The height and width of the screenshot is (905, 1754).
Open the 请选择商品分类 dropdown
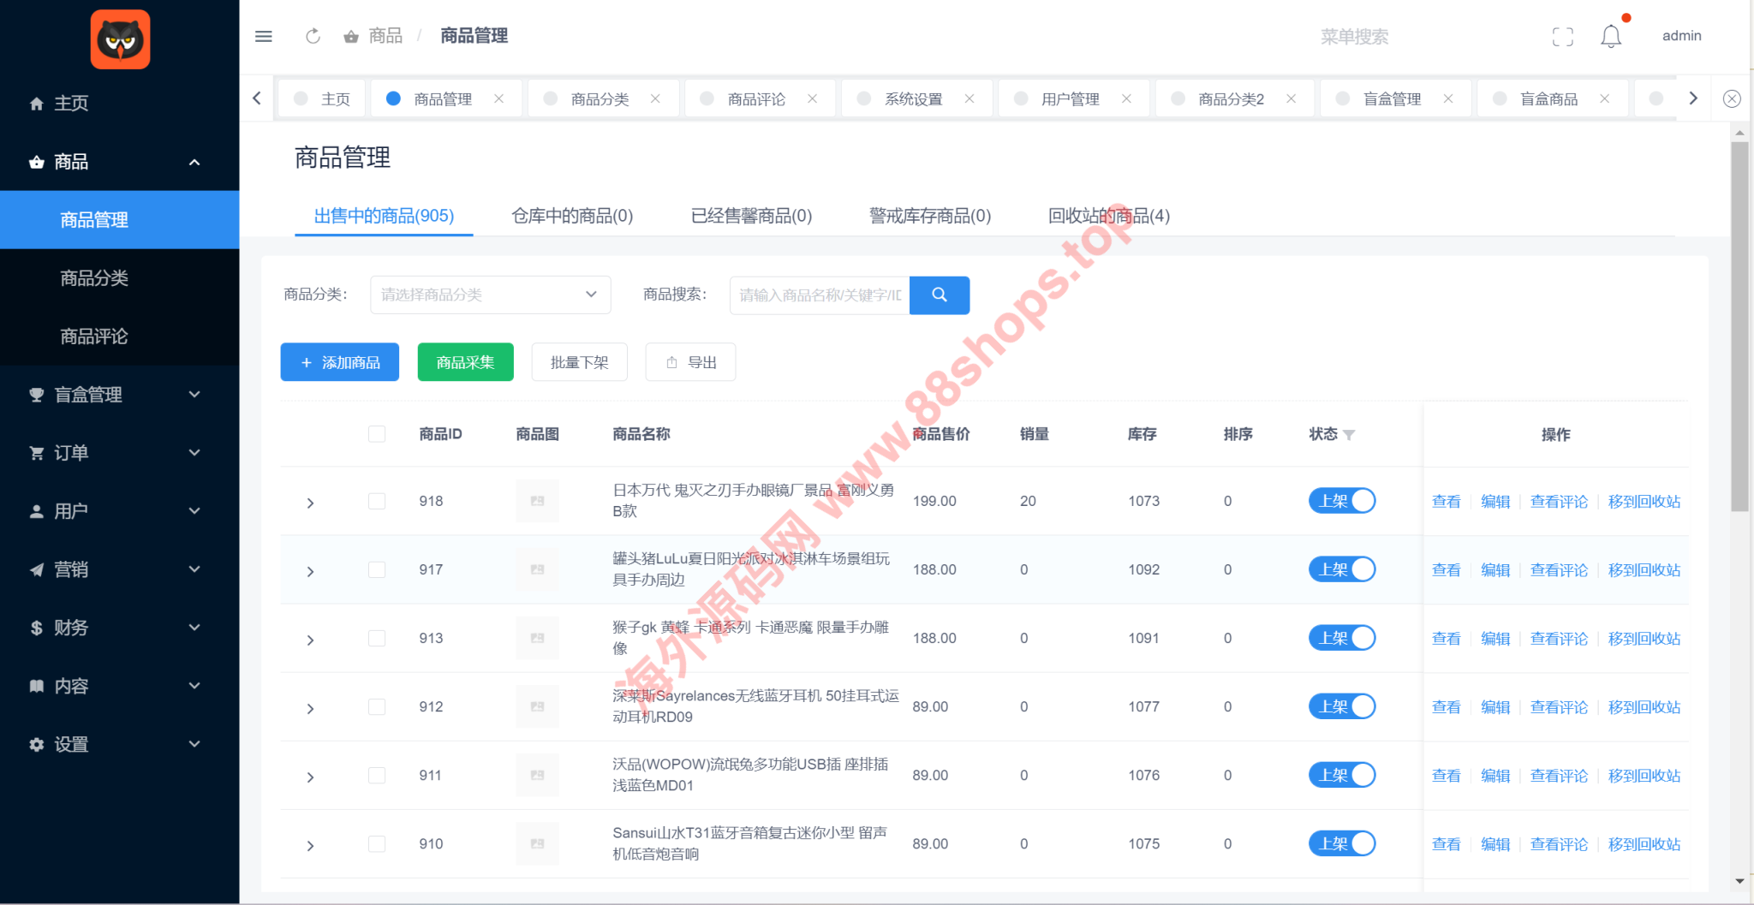[x=490, y=295]
